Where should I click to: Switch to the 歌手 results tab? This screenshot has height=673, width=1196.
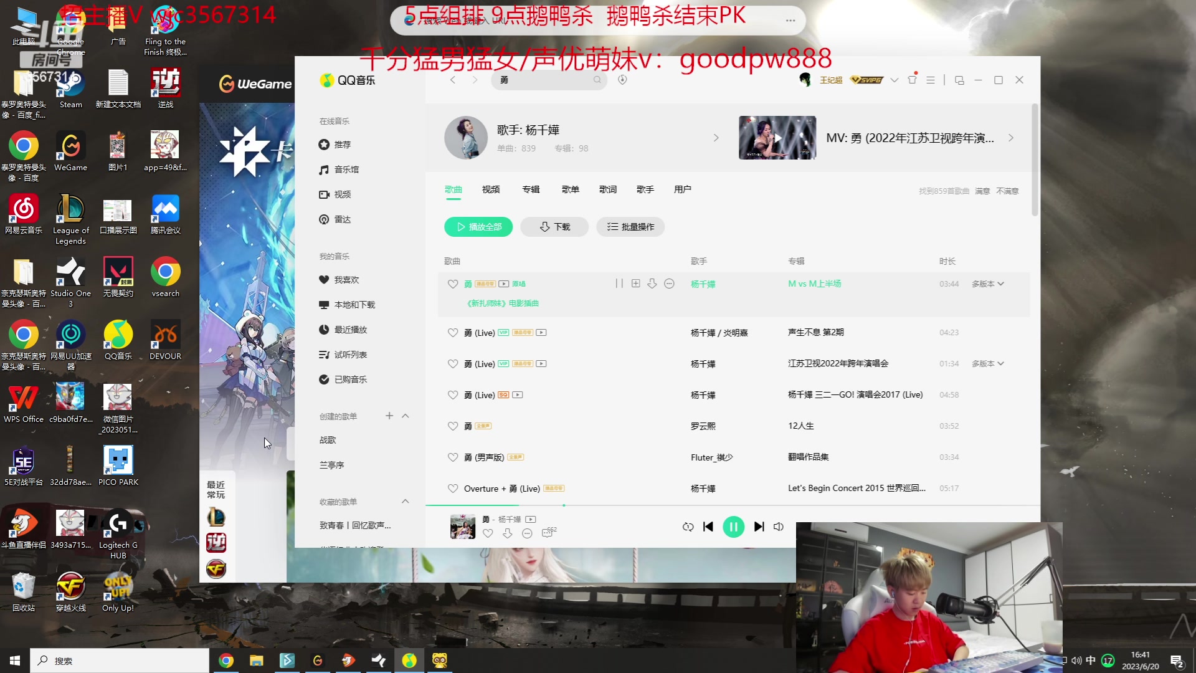[645, 189]
